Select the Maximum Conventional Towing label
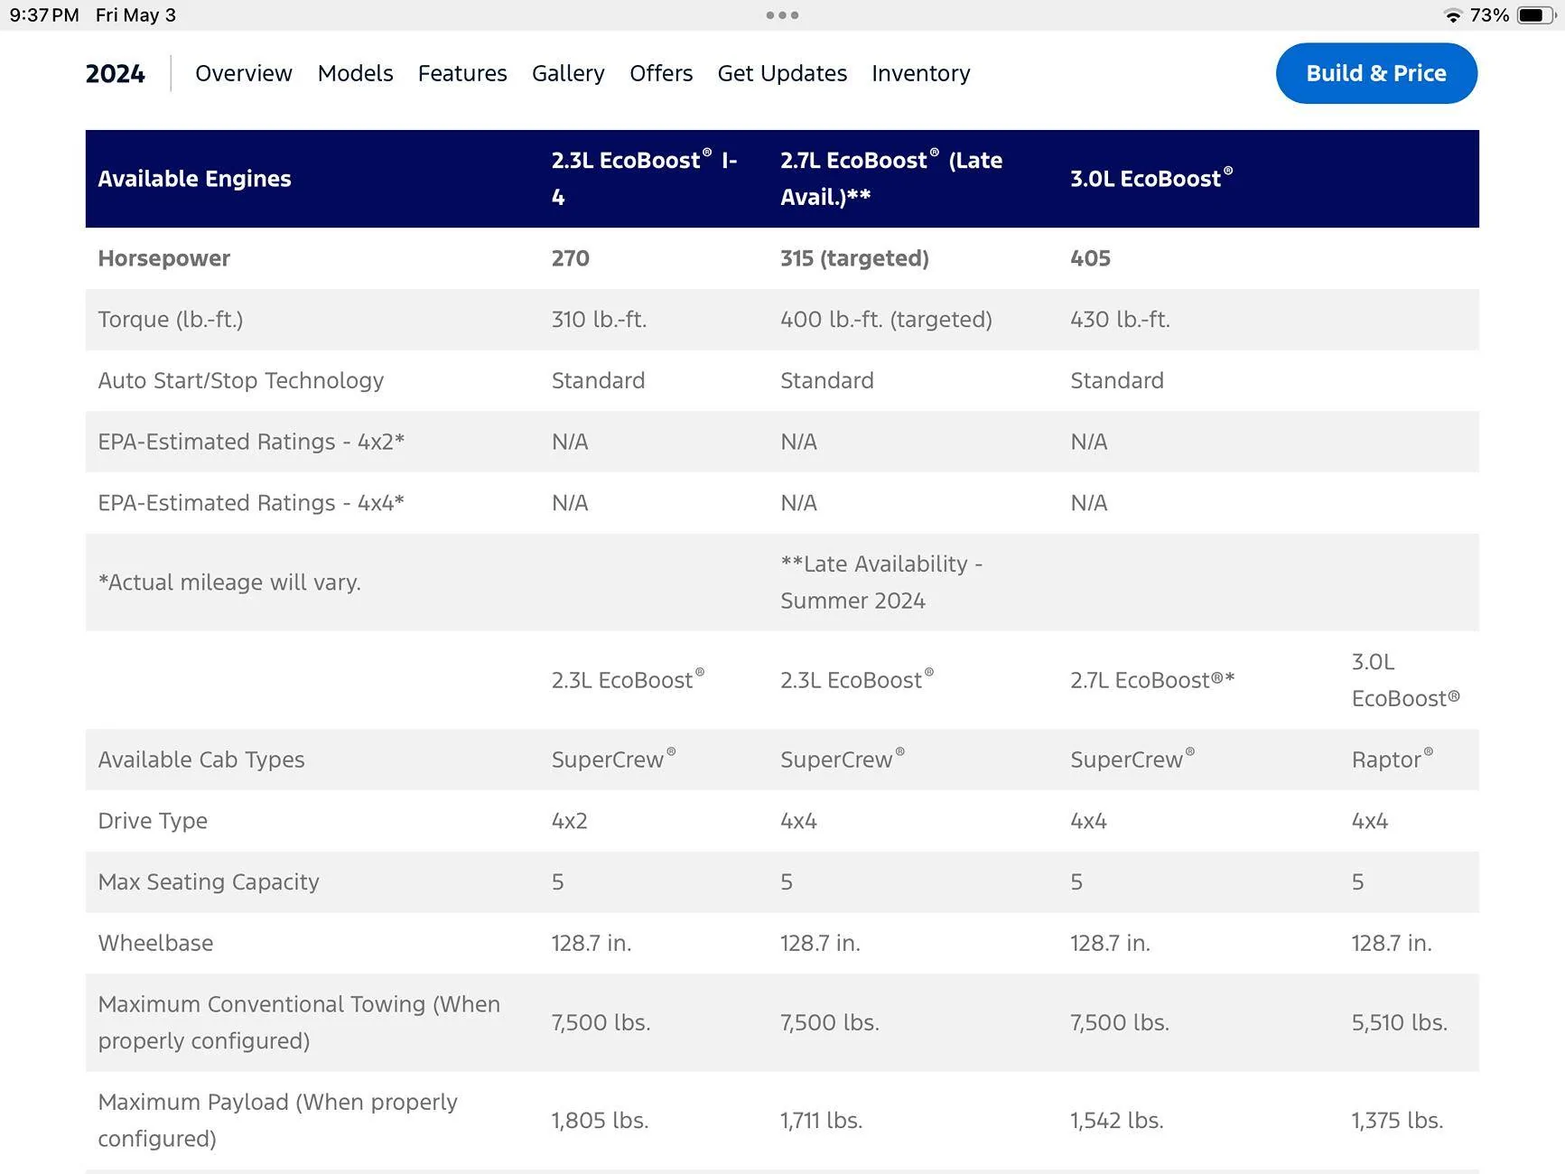The image size is (1565, 1174). pyautogui.click(x=299, y=1022)
